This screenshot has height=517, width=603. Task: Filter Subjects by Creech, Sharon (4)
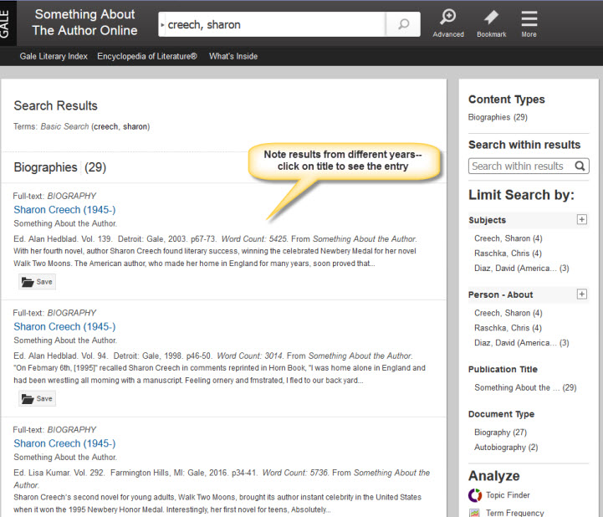[508, 238]
